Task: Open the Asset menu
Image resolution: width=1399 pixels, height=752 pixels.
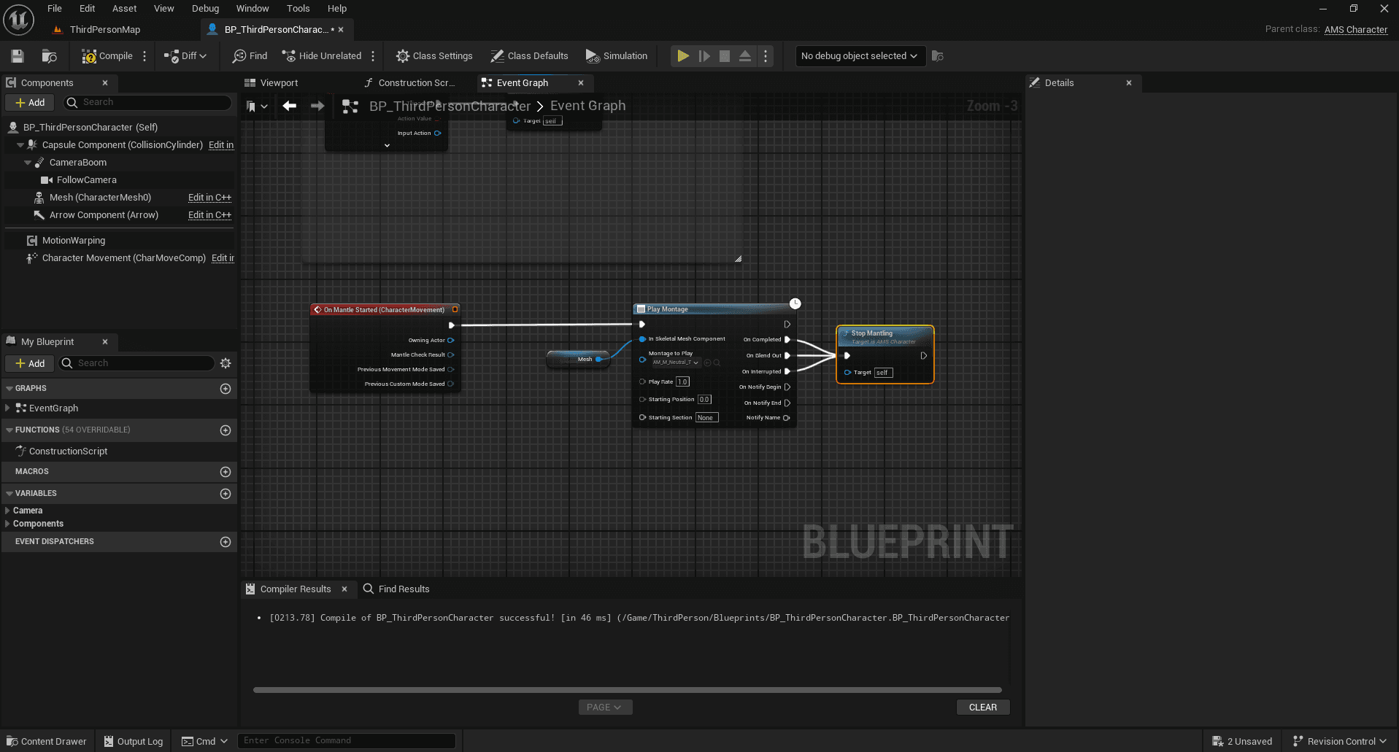Action: click(x=125, y=9)
